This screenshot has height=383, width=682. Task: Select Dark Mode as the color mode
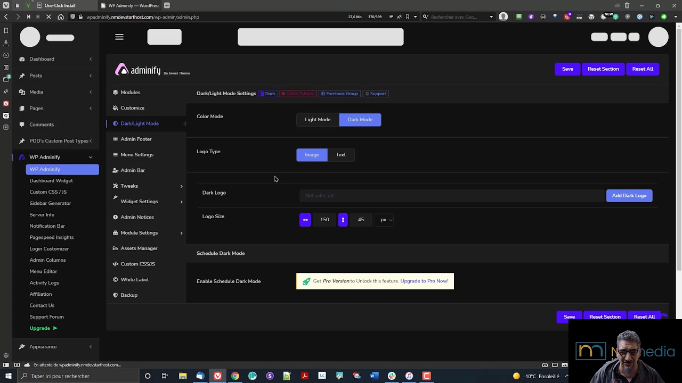click(x=360, y=120)
